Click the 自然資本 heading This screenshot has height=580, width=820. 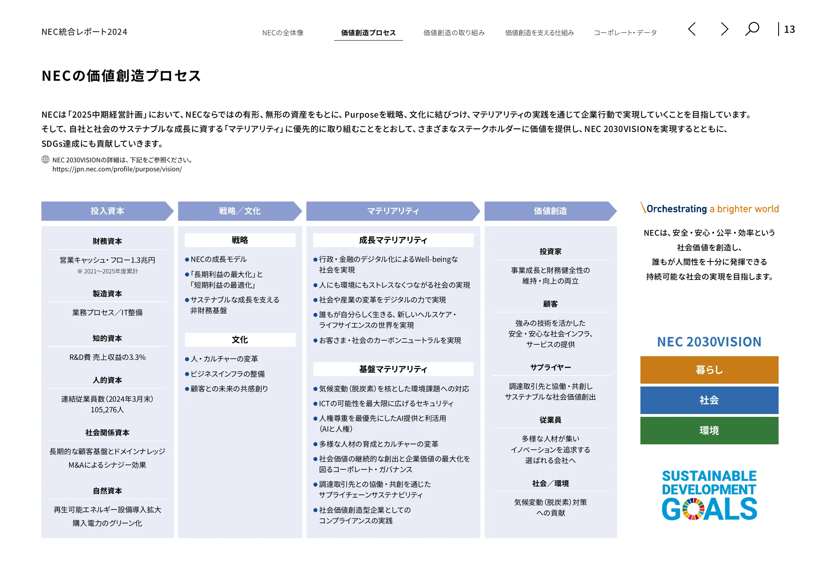[107, 491]
